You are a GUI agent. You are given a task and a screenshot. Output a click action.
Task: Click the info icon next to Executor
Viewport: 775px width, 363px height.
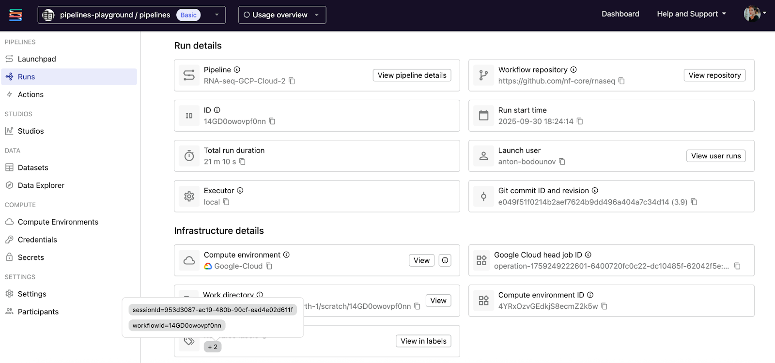click(x=240, y=191)
